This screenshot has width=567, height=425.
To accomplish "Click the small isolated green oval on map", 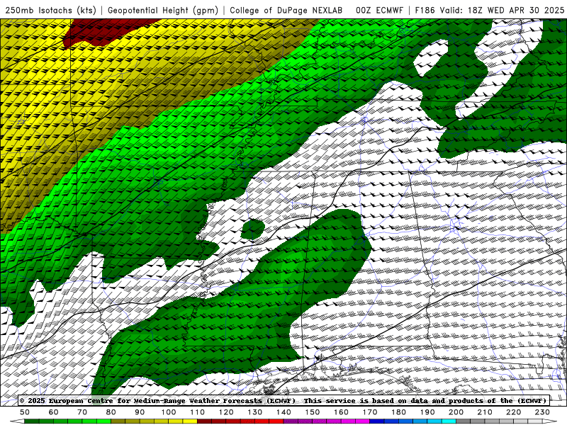I will coord(253,228).
